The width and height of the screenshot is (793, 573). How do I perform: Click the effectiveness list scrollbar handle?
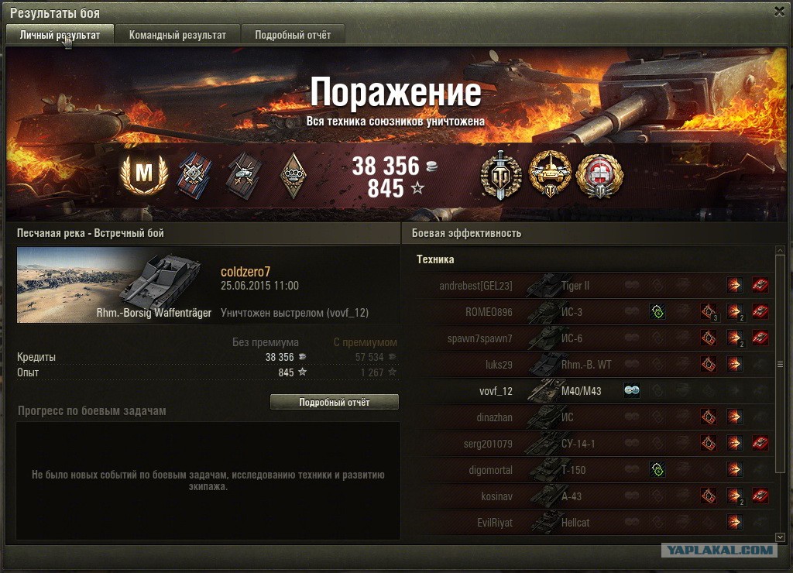pos(781,364)
